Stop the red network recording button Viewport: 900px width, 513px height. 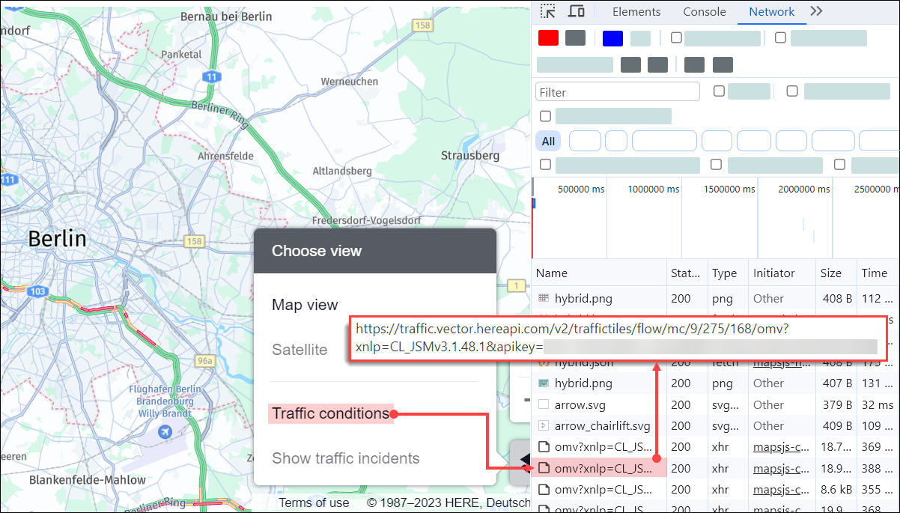pyautogui.click(x=547, y=37)
